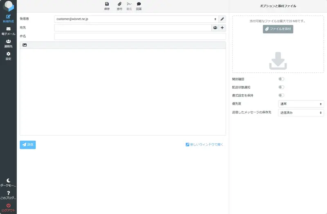Toggle the 書式設定を保持 switch
The height and width of the screenshot is (214, 327).
(x=281, y=95)
